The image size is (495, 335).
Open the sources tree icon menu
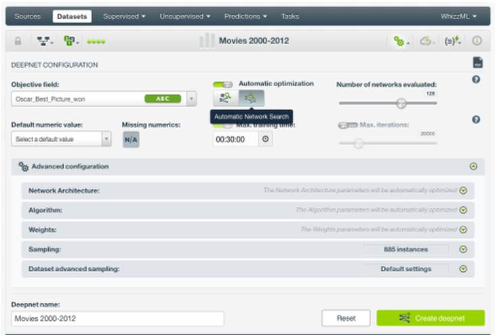point(45,41)
